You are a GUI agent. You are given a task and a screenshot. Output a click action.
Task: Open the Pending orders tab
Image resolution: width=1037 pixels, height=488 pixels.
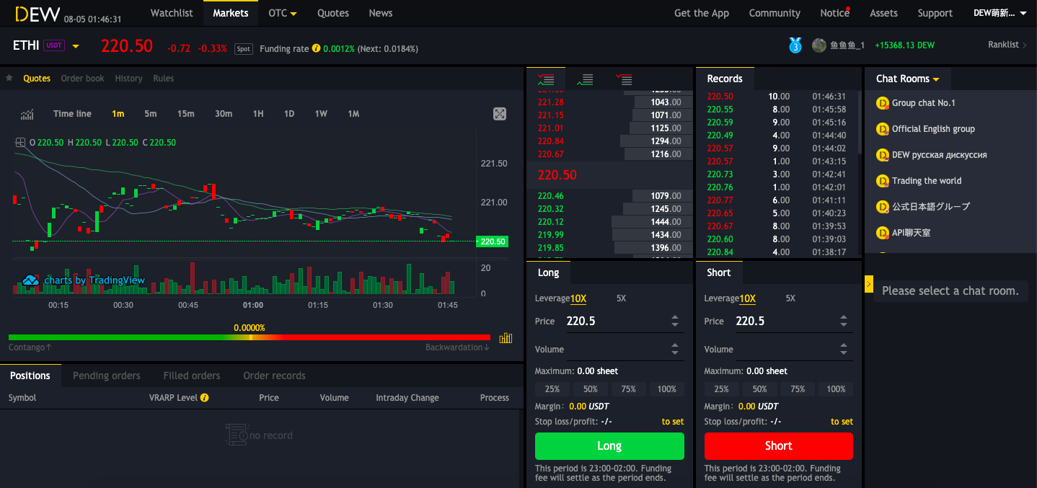pyautogui.click(x=107, y=376)
